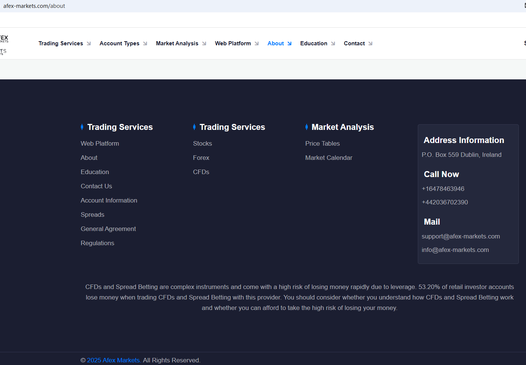Visit the Regulations footer link
This screenshot has height=365, width=526.
tap(97, 243)
